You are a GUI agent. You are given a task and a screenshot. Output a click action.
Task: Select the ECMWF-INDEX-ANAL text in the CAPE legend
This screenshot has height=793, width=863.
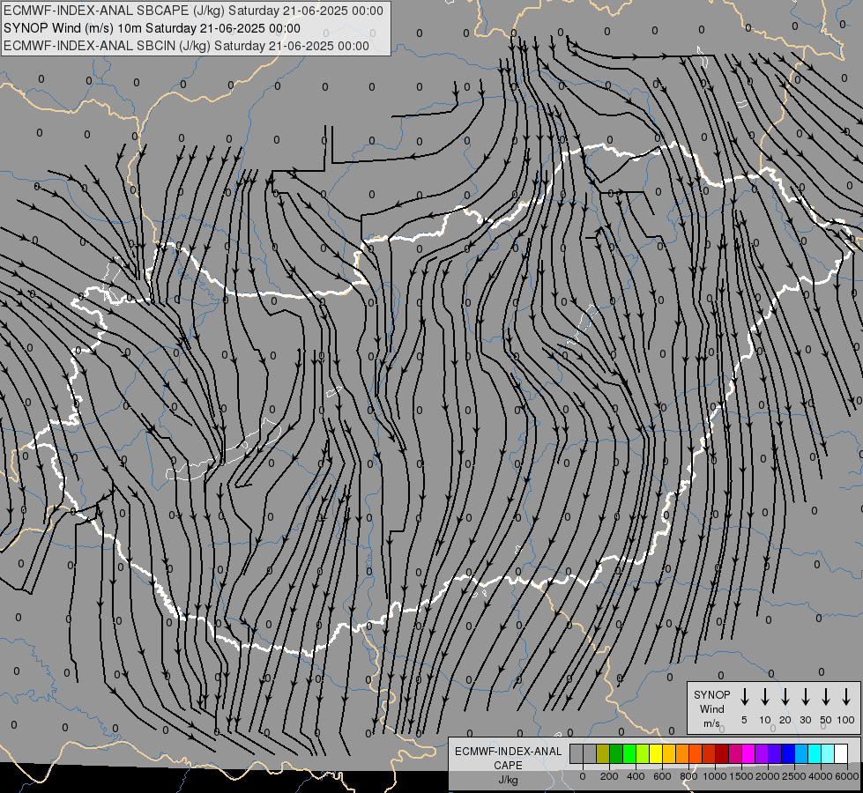508,752
